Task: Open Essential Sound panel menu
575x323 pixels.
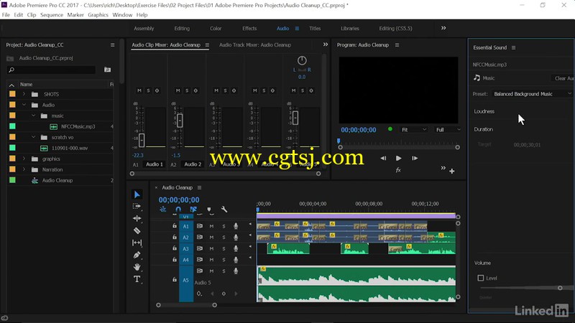Action: 513,47
